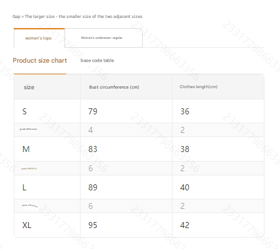This screenshot has height=249, width=280.
Task: Click clothes length value 36
Action: 184,111
